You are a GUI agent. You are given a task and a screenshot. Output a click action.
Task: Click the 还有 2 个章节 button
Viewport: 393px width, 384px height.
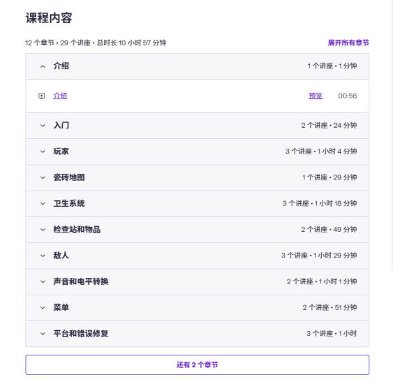pos(197,364)
